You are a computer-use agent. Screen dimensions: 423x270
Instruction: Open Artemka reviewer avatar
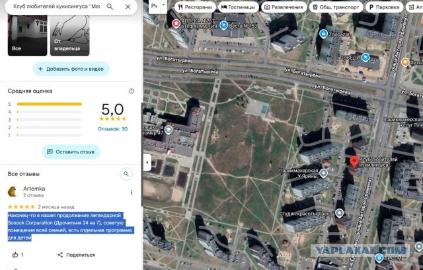pyautogui.click(x=13, y=192)
